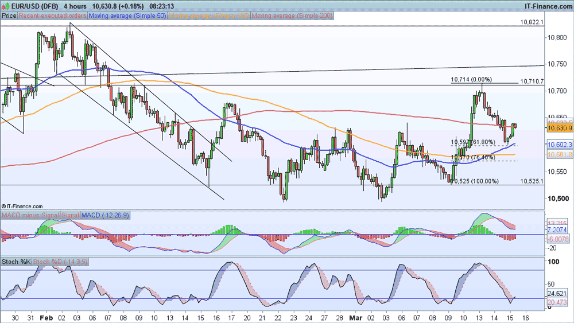Click the -20 MACD axis value
Screen dimensions: 574x323
[x=552, y=248]
